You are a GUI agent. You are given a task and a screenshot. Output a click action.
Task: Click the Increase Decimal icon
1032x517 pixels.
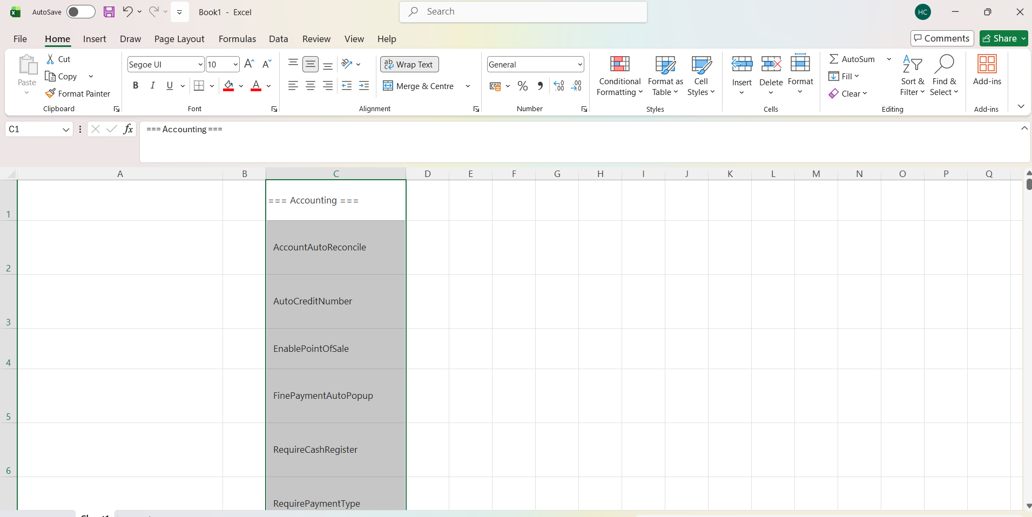coord(559,86)
